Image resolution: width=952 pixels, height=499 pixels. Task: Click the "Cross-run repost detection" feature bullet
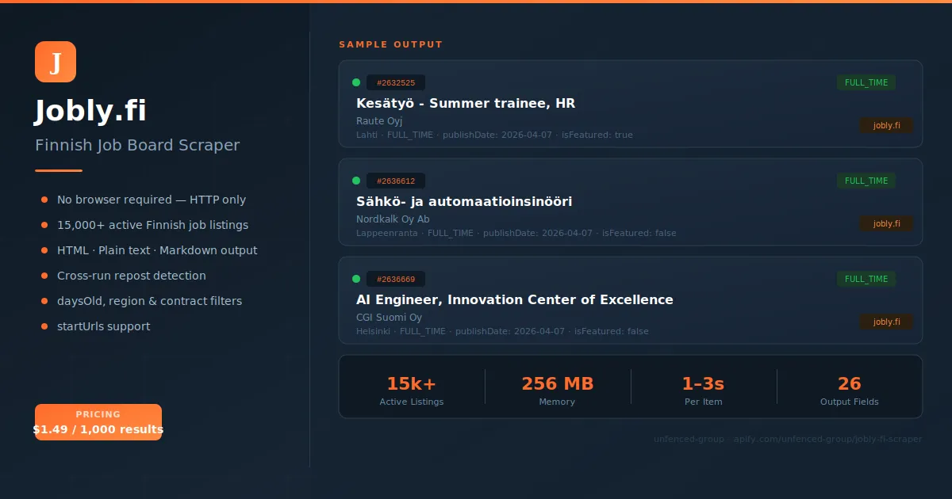pos(131,276)
